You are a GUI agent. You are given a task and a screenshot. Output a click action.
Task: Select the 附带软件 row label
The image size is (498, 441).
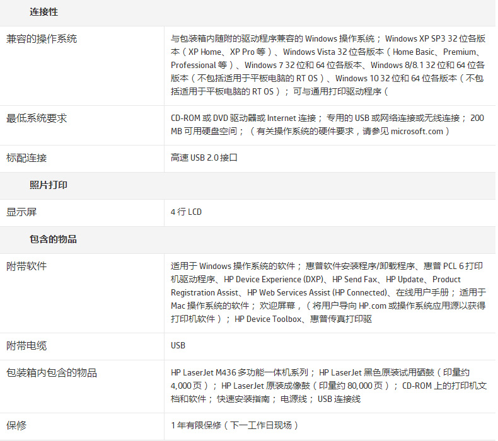point(26,266)
